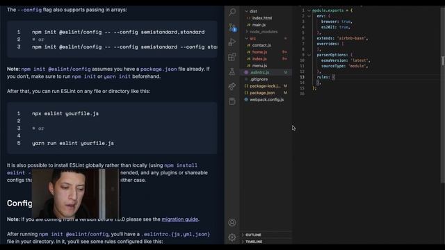445x250 pixels.
Task: Open main.js file in explorer
Action: pos(259,25)
